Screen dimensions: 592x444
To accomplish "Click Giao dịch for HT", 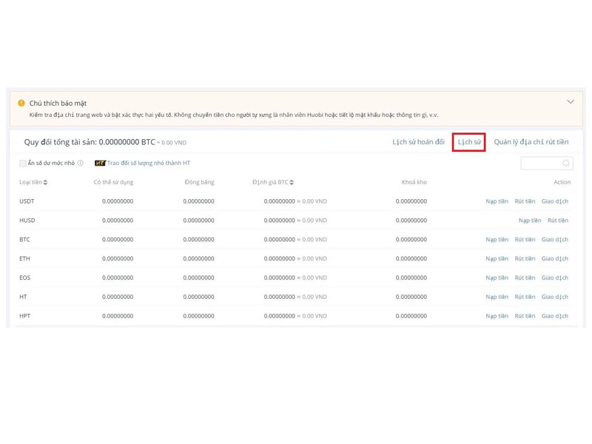I will (x=554, y=297).
